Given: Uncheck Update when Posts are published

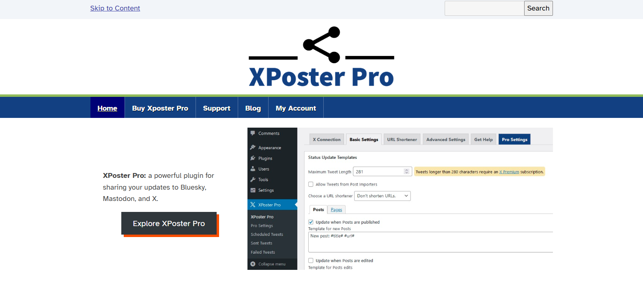Looking at the screenshot, I should pyautogui.click(x=311, y=222).
